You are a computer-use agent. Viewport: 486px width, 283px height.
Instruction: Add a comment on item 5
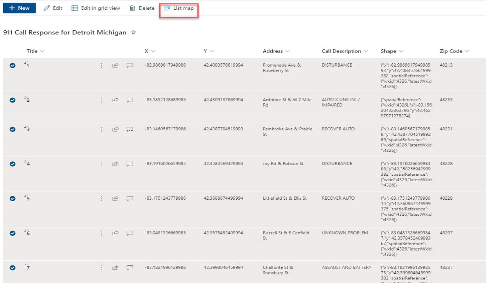pyautogui.click(x=130, y=198)
